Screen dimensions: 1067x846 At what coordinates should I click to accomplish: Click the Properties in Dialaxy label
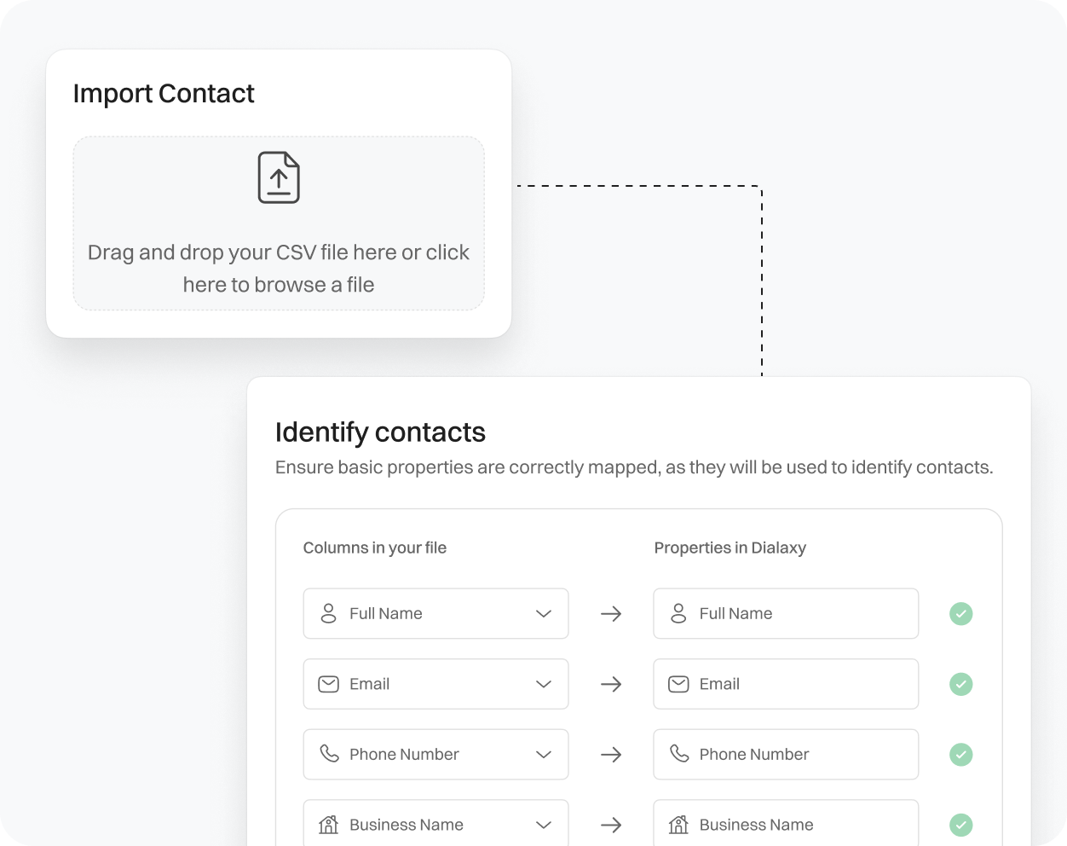pyautogui.click(x=730, y=548)
